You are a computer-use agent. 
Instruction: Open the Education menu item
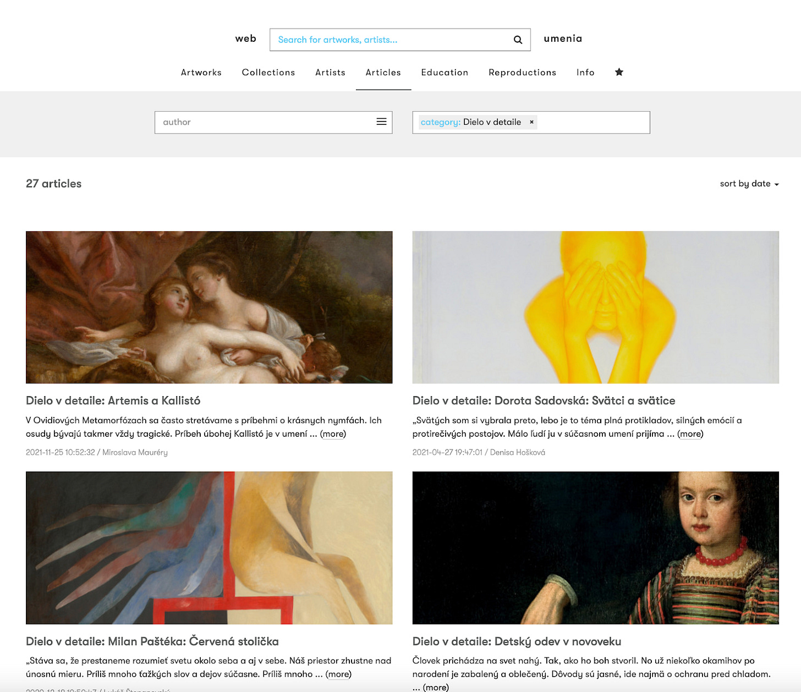pyautogui.click(x=445, y=73)
